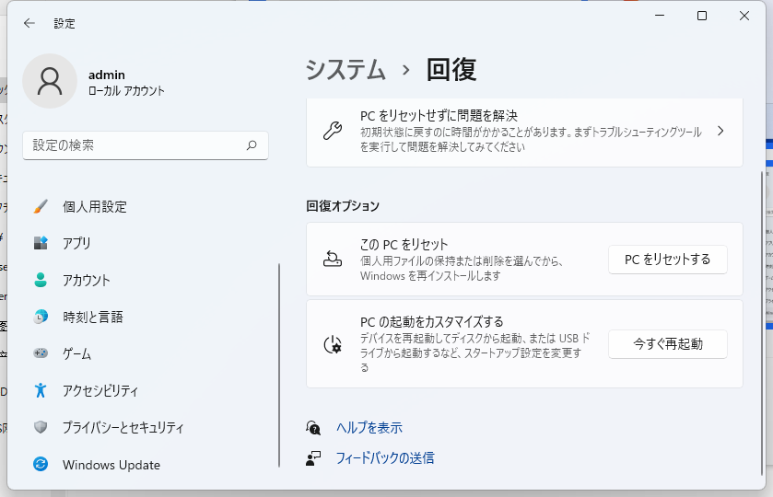This screenshot has width=773, height=497.
Task: Minimize the 設定 window
Action: (x=660, y=16)
